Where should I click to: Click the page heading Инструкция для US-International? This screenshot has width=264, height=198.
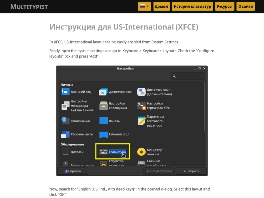click(124, 27)
